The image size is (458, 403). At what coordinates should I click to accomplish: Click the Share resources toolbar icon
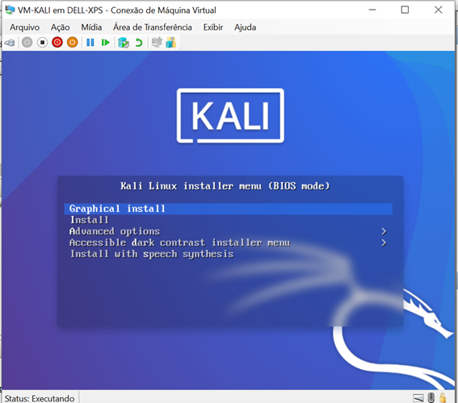point(171,43)
